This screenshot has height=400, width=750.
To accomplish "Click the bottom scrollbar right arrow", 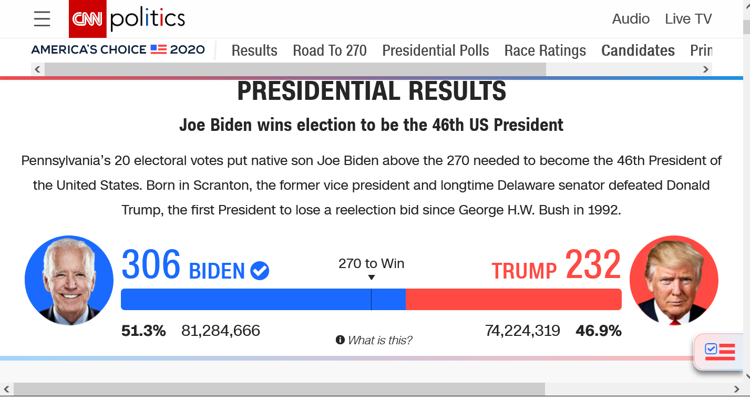I will coord(737,389).
